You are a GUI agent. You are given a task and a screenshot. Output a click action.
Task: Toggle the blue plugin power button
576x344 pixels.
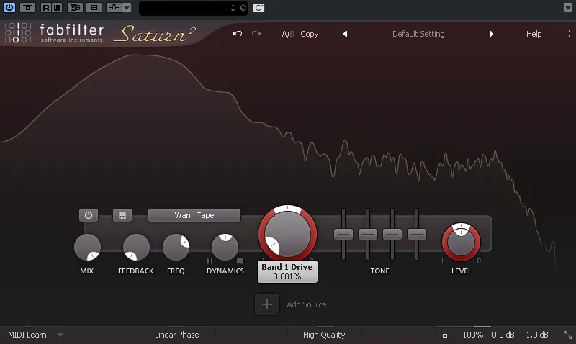(9, 7)
